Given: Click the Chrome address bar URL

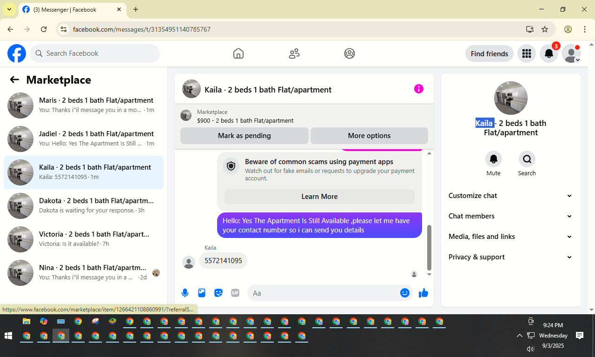Looking at the screenshot, I should [x=142, y=29].
